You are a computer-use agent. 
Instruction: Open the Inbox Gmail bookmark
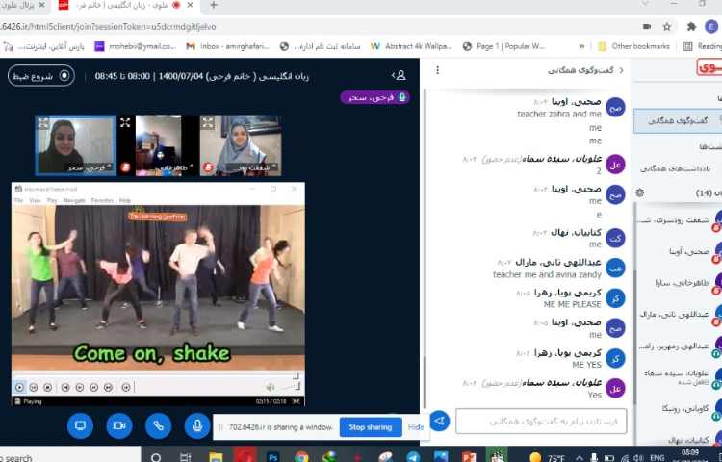click(x=227, y=46)
